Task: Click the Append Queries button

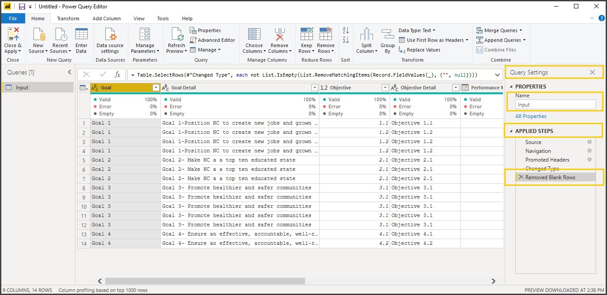Action: tap(501, 40)
